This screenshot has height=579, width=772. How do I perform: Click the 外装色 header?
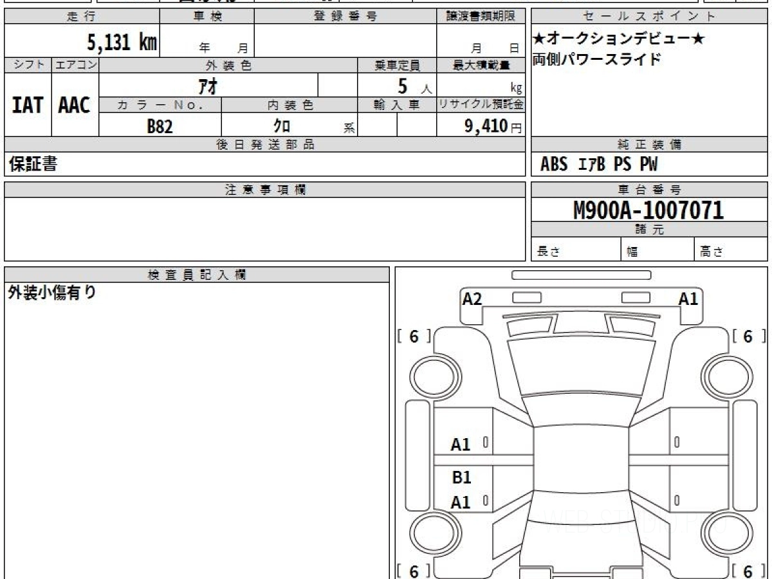click(228, 65)
